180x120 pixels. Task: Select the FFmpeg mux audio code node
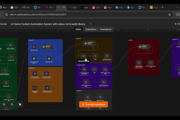(x=9, y=96)
